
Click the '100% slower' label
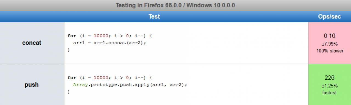pyautogui.click(x=330, y=51)
